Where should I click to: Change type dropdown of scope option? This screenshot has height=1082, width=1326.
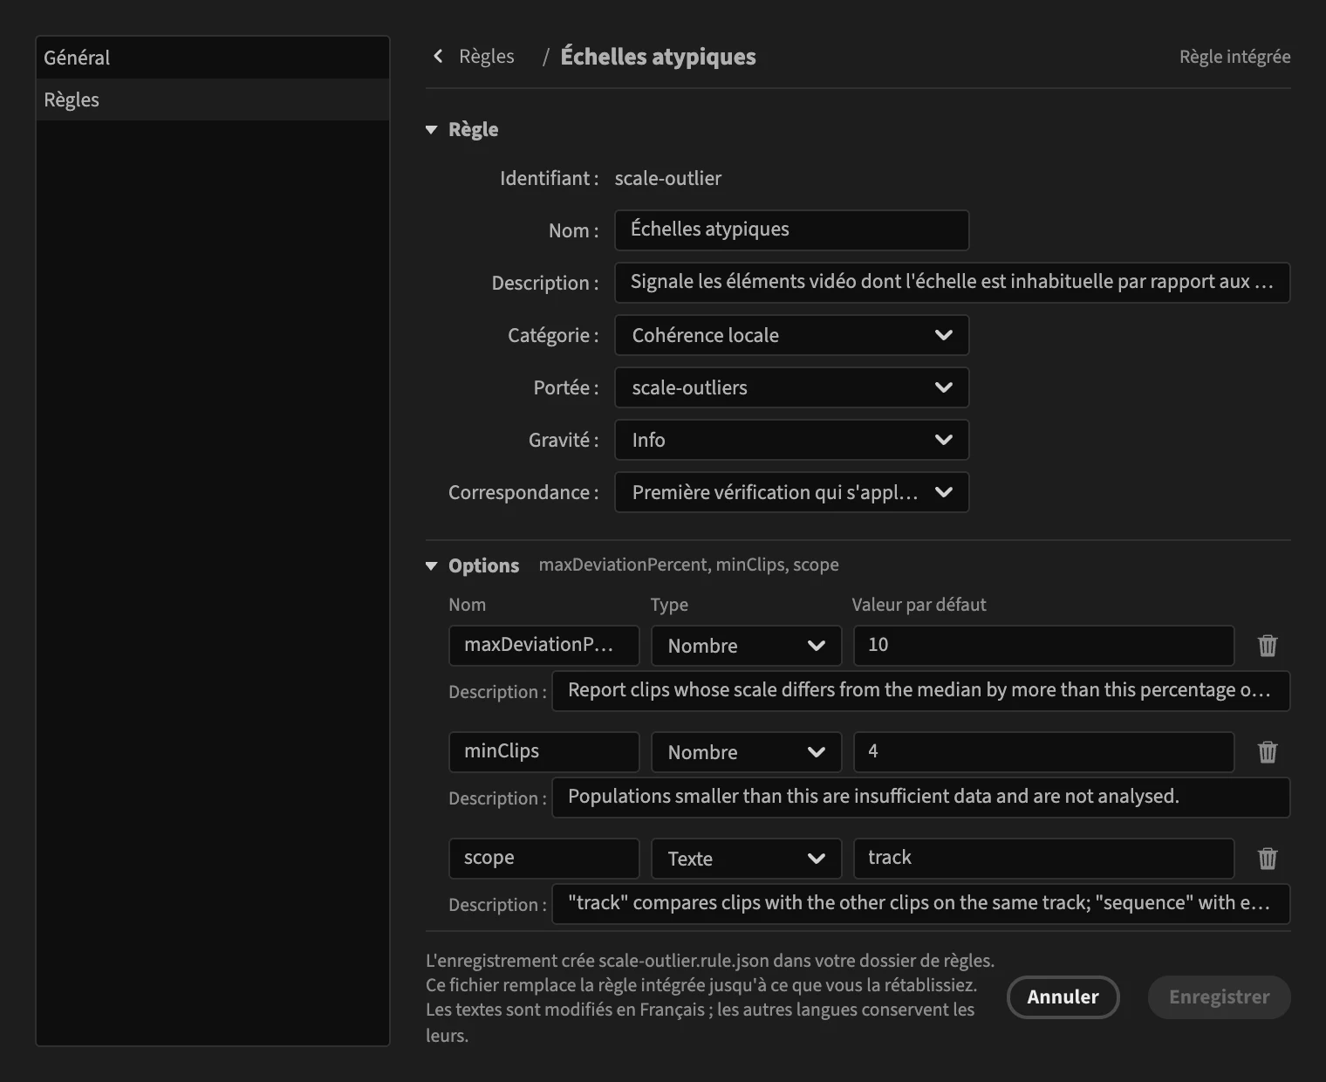coord(746,859)
